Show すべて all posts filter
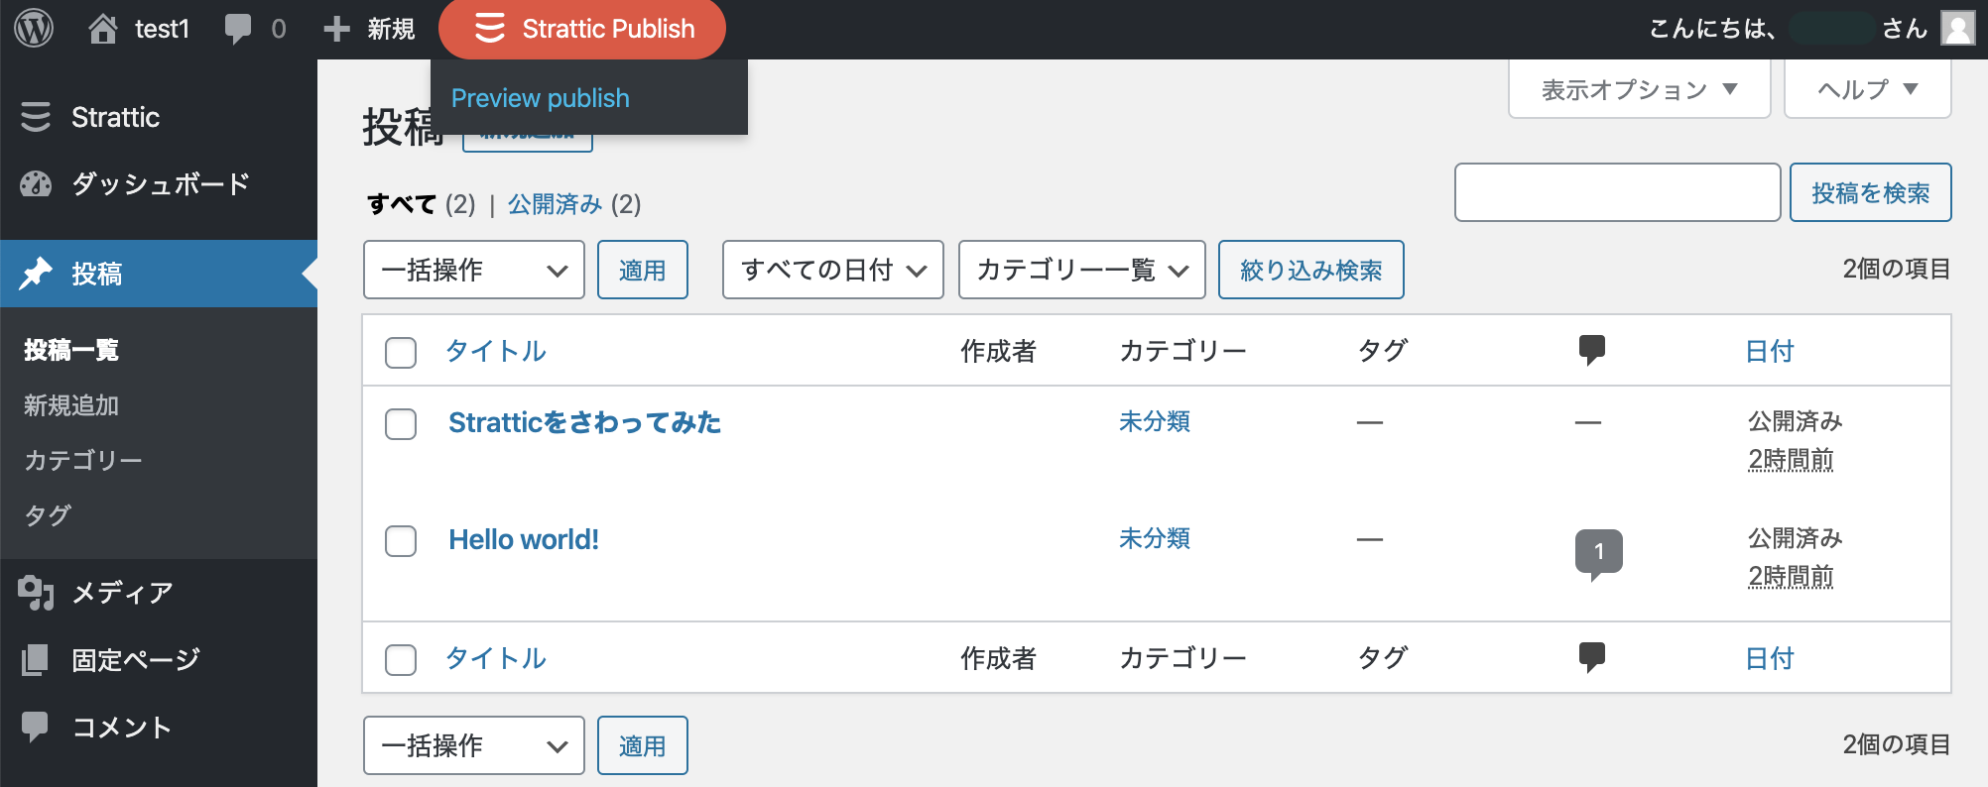 point(402,204)
